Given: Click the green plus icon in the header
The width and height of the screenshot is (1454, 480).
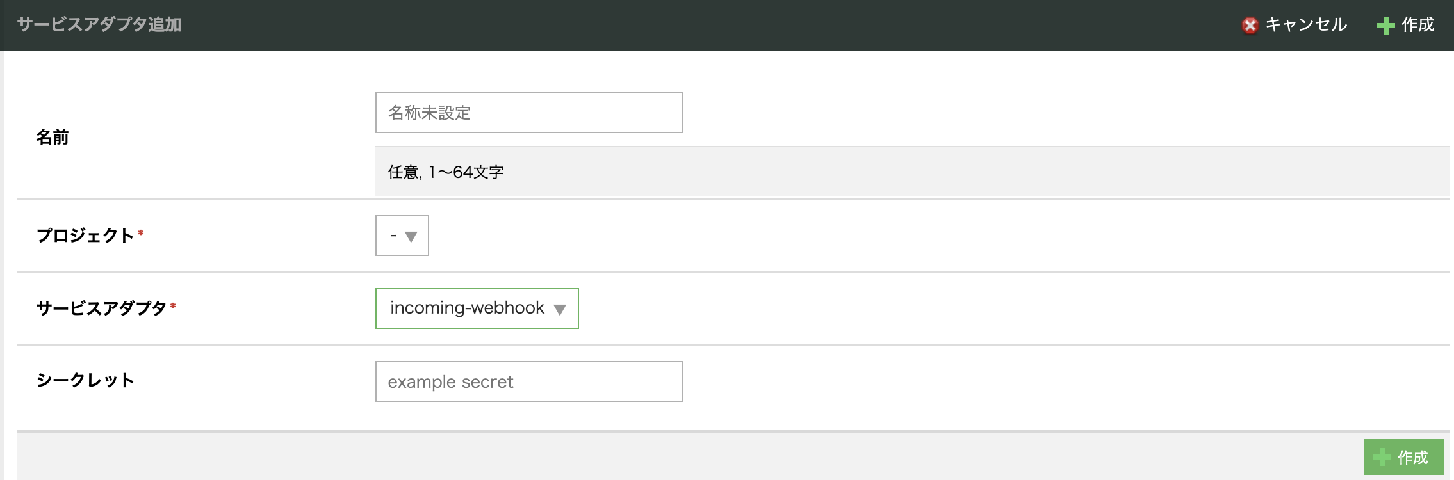Looking at the screenshot, I should click(x=1385, y=26).
